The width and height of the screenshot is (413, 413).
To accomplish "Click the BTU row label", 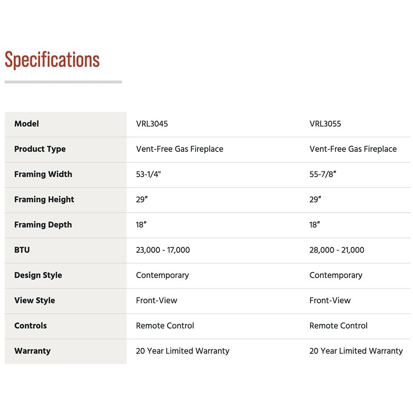I will point(22,250).
